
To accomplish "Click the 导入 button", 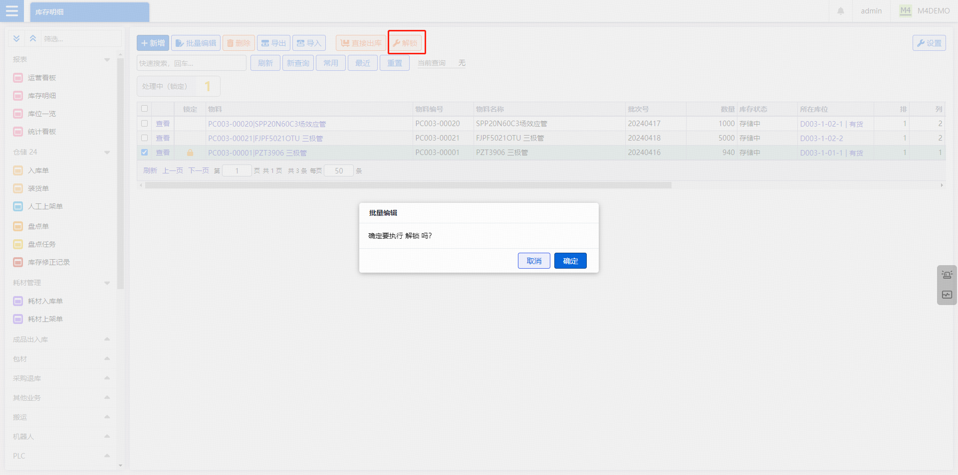I will click(x=309, y=43).
